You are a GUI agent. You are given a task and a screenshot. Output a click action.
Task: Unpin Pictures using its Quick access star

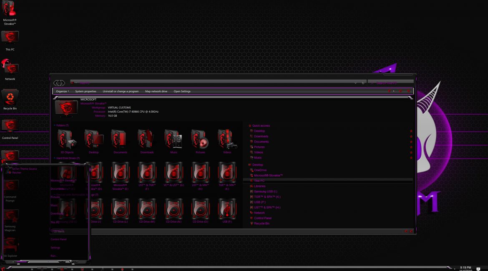click(x=411, y=147)
